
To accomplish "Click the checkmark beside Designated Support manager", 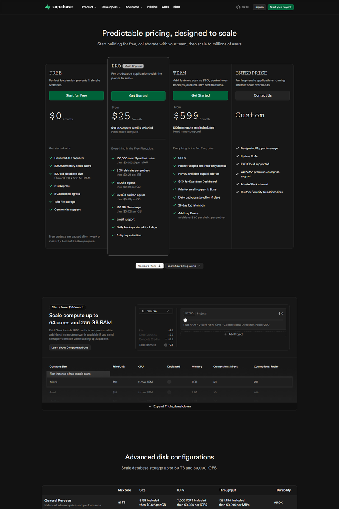I will click(x=237, y=148).
